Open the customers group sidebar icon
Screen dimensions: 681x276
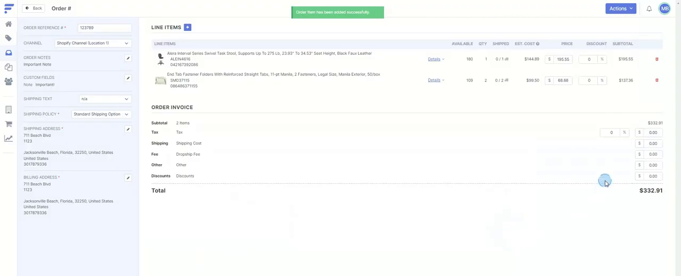click(9, 82)
